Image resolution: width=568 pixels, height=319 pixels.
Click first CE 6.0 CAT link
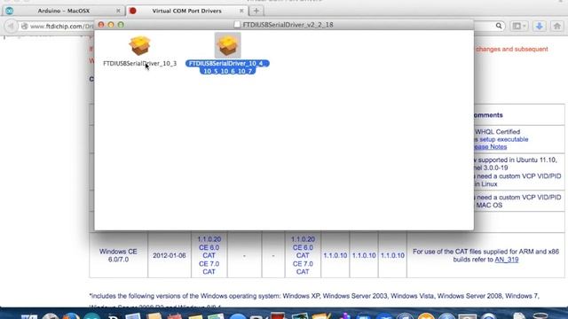pos(209,252)
